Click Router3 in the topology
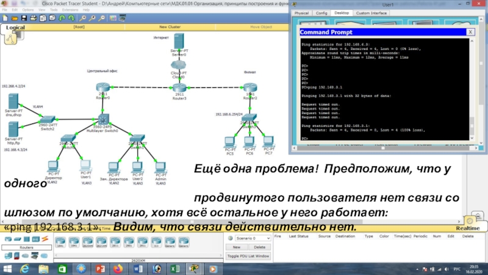This screenshot has height=275, width=488. point(179,88)
